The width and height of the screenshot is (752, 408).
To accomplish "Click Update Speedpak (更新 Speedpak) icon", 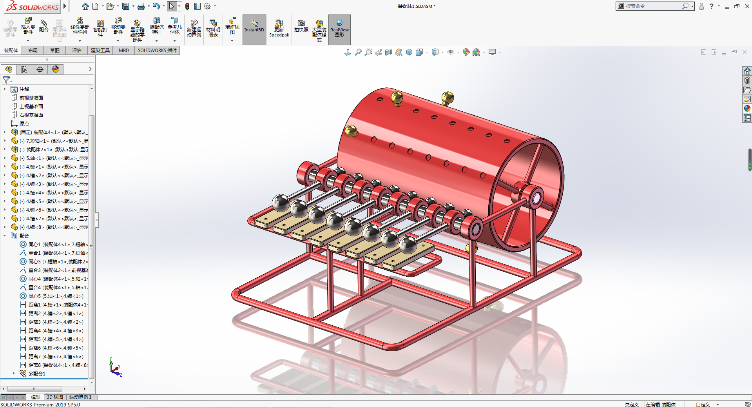I will (x=279, y=29).
